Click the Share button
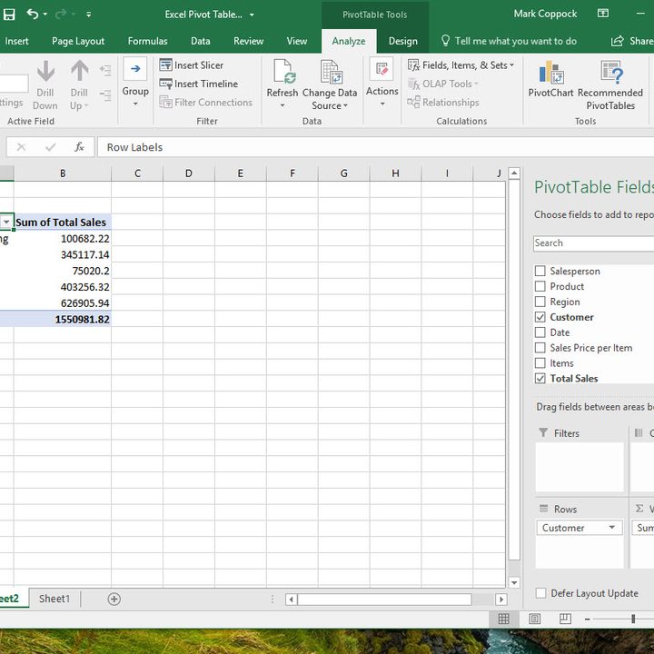The image size is (654, 654). coord(632,41)
